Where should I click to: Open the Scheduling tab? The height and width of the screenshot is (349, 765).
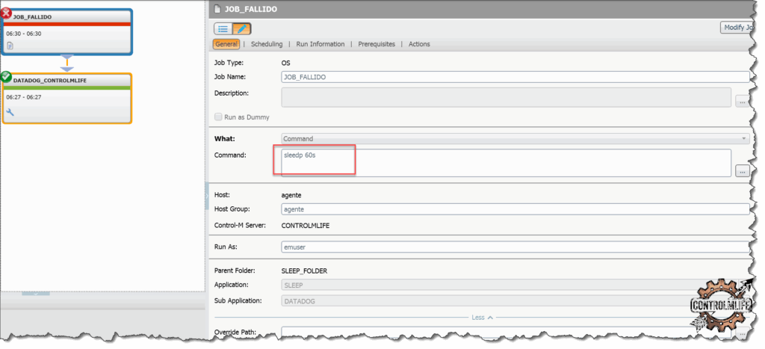[x=267, y=44]
